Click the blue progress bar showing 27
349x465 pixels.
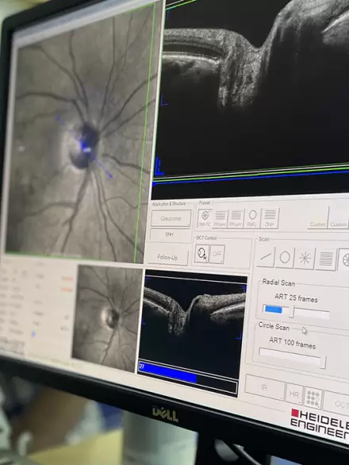pyautogui.click(x=168, y=372)
